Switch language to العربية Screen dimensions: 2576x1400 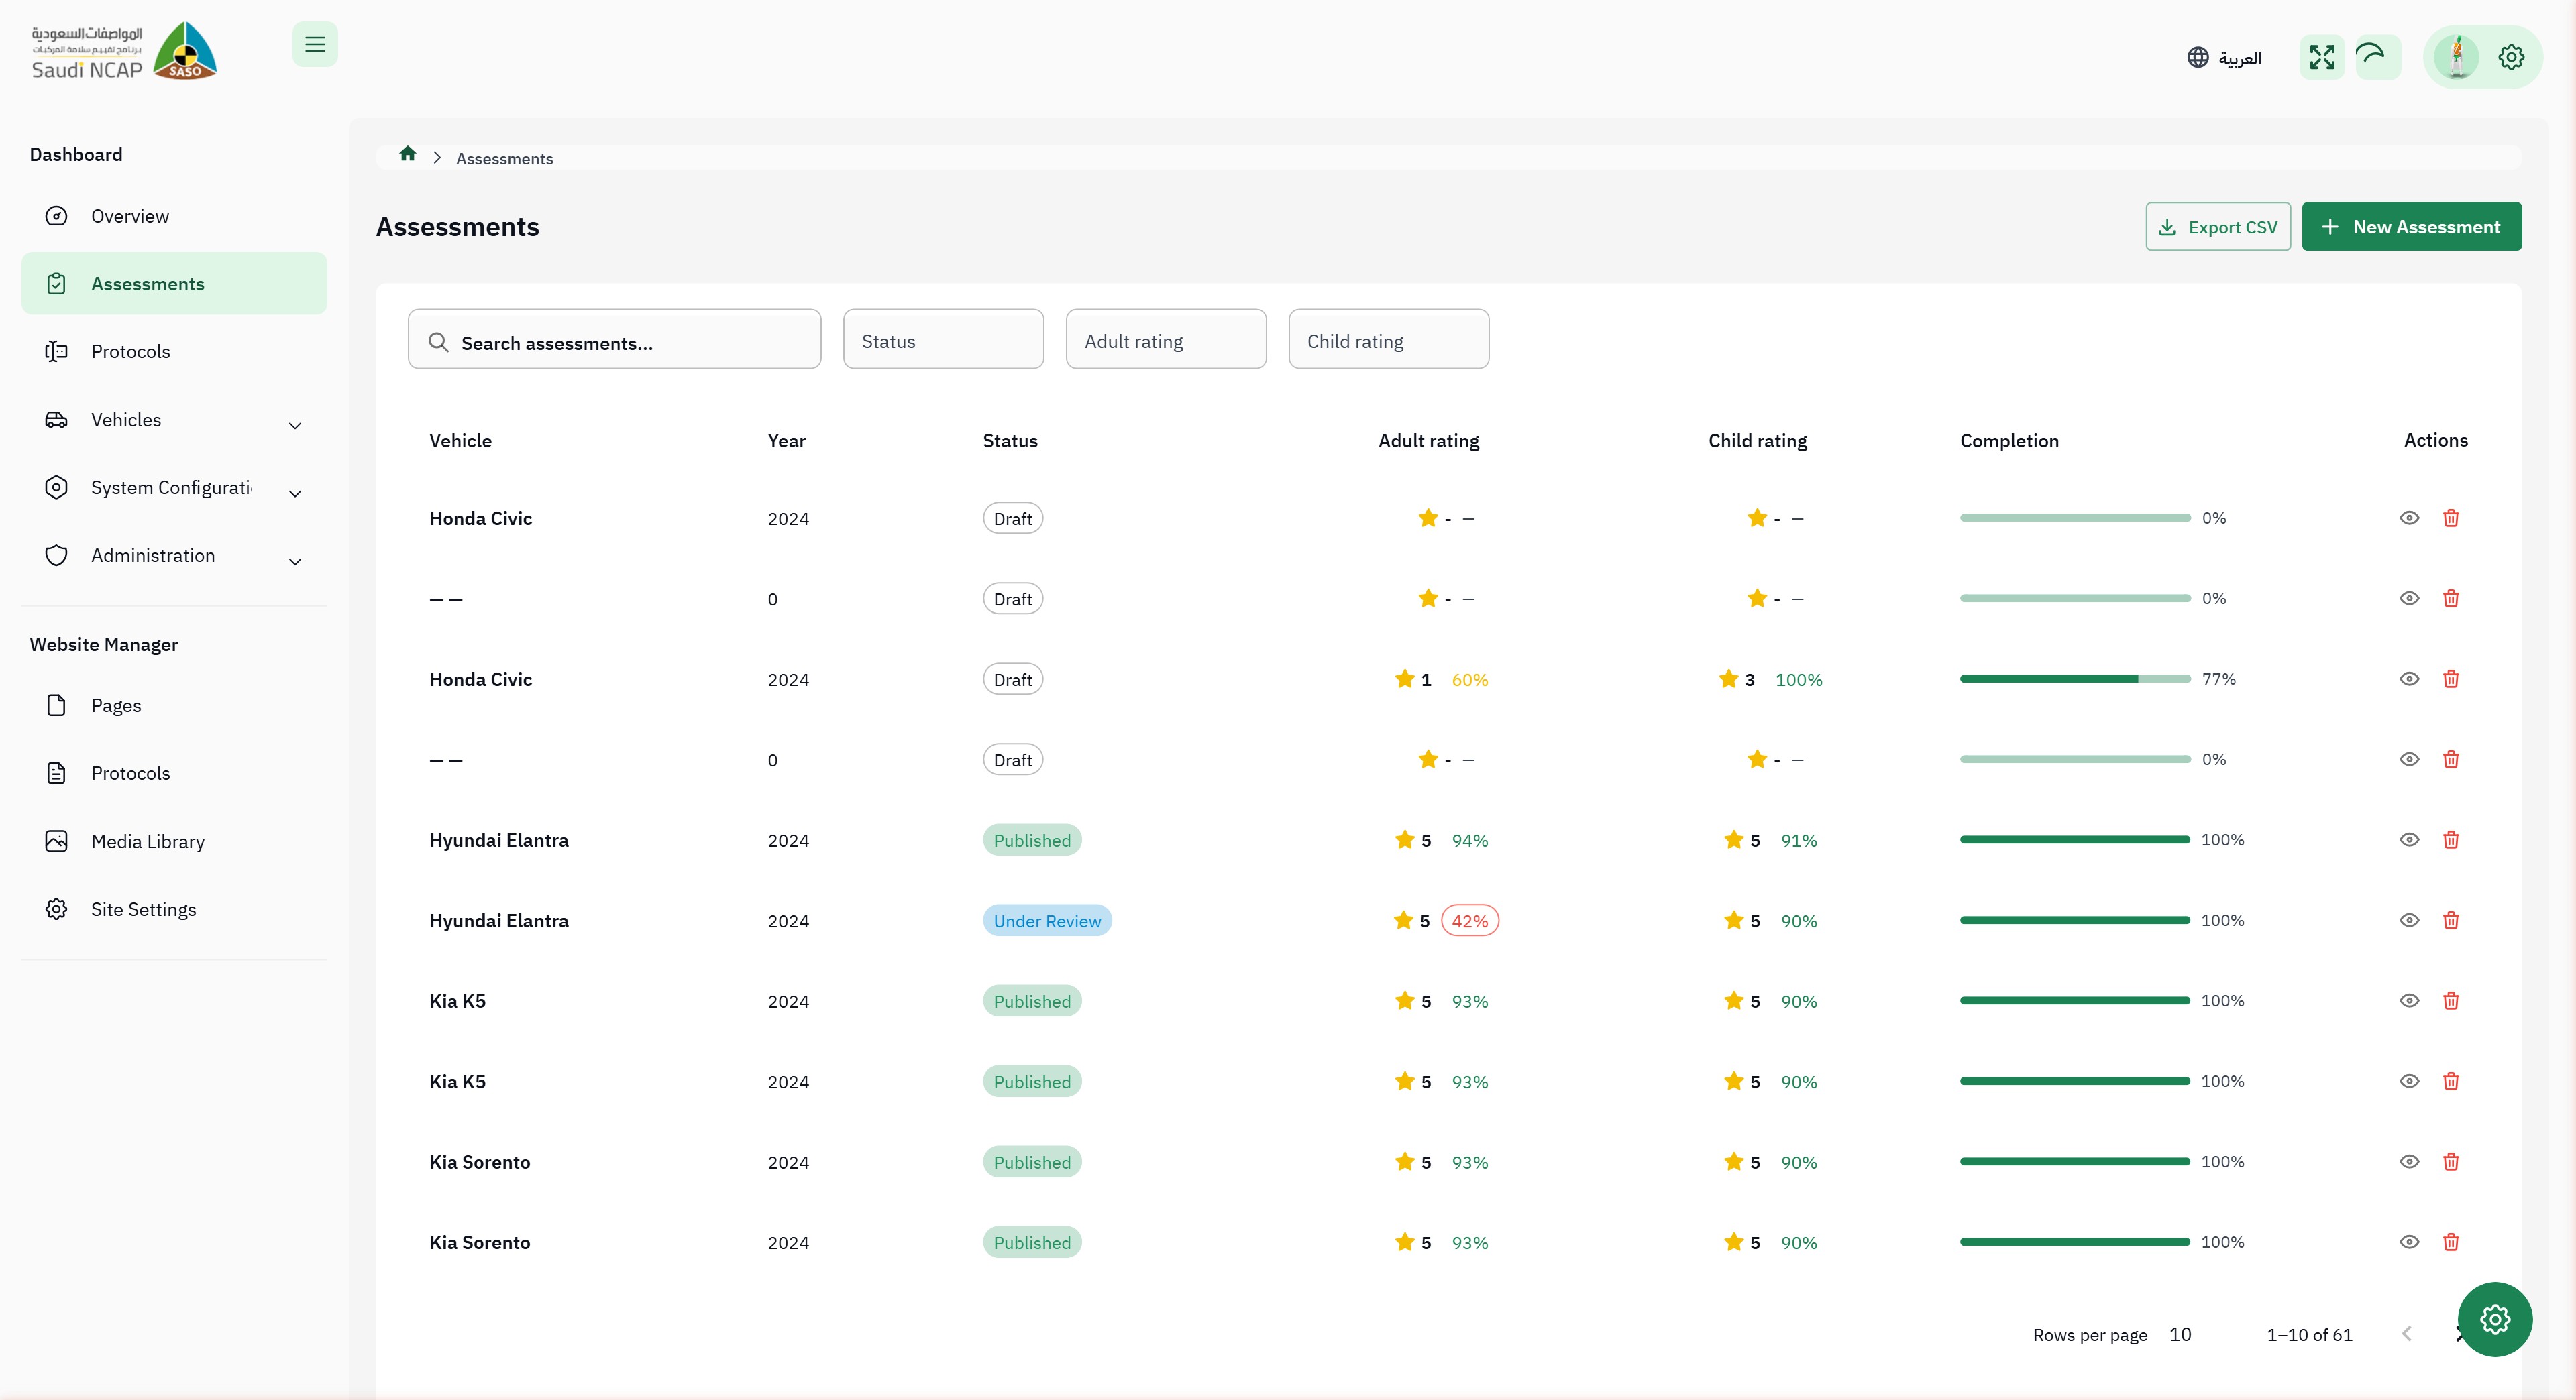pos(2224,58)
